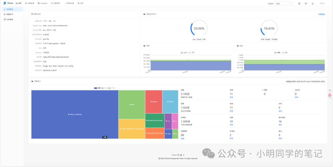Click the pink treemap block
The height and width of the screenshot is (167, 333).
[x=175, y=121]
